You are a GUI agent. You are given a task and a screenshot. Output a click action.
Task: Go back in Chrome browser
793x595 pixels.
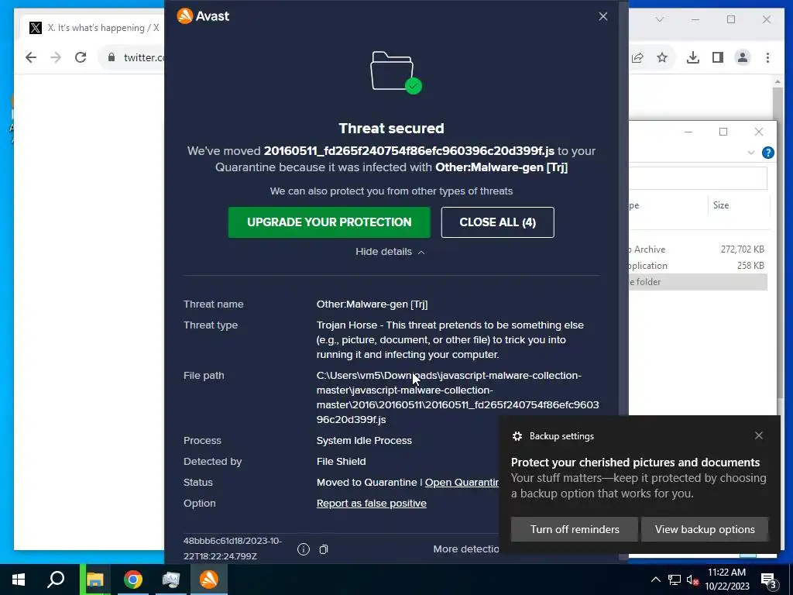tap(31, 57)
